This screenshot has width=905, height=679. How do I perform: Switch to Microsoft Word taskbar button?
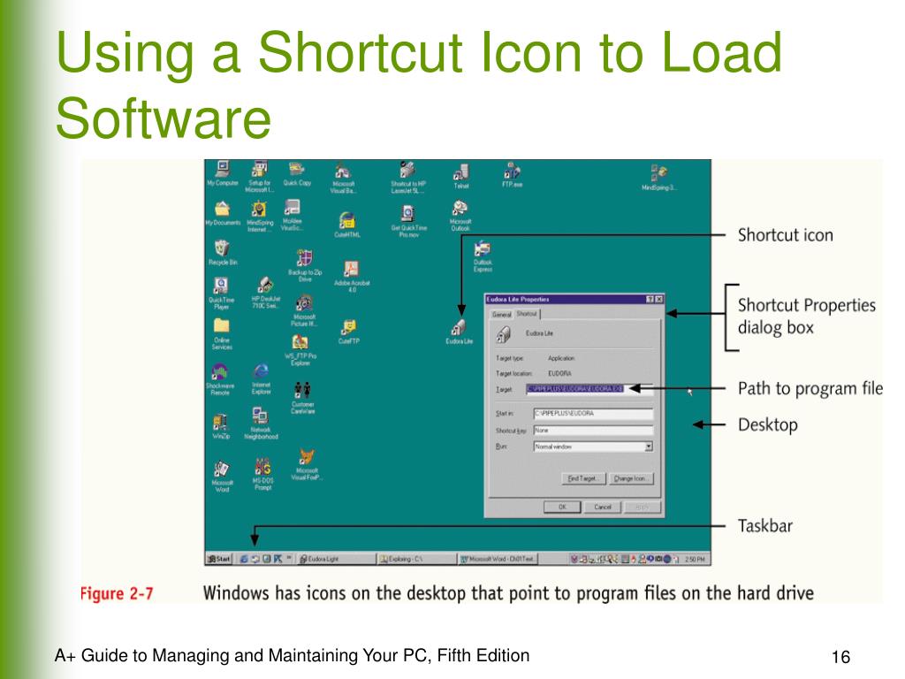click(x=498, y=559)
